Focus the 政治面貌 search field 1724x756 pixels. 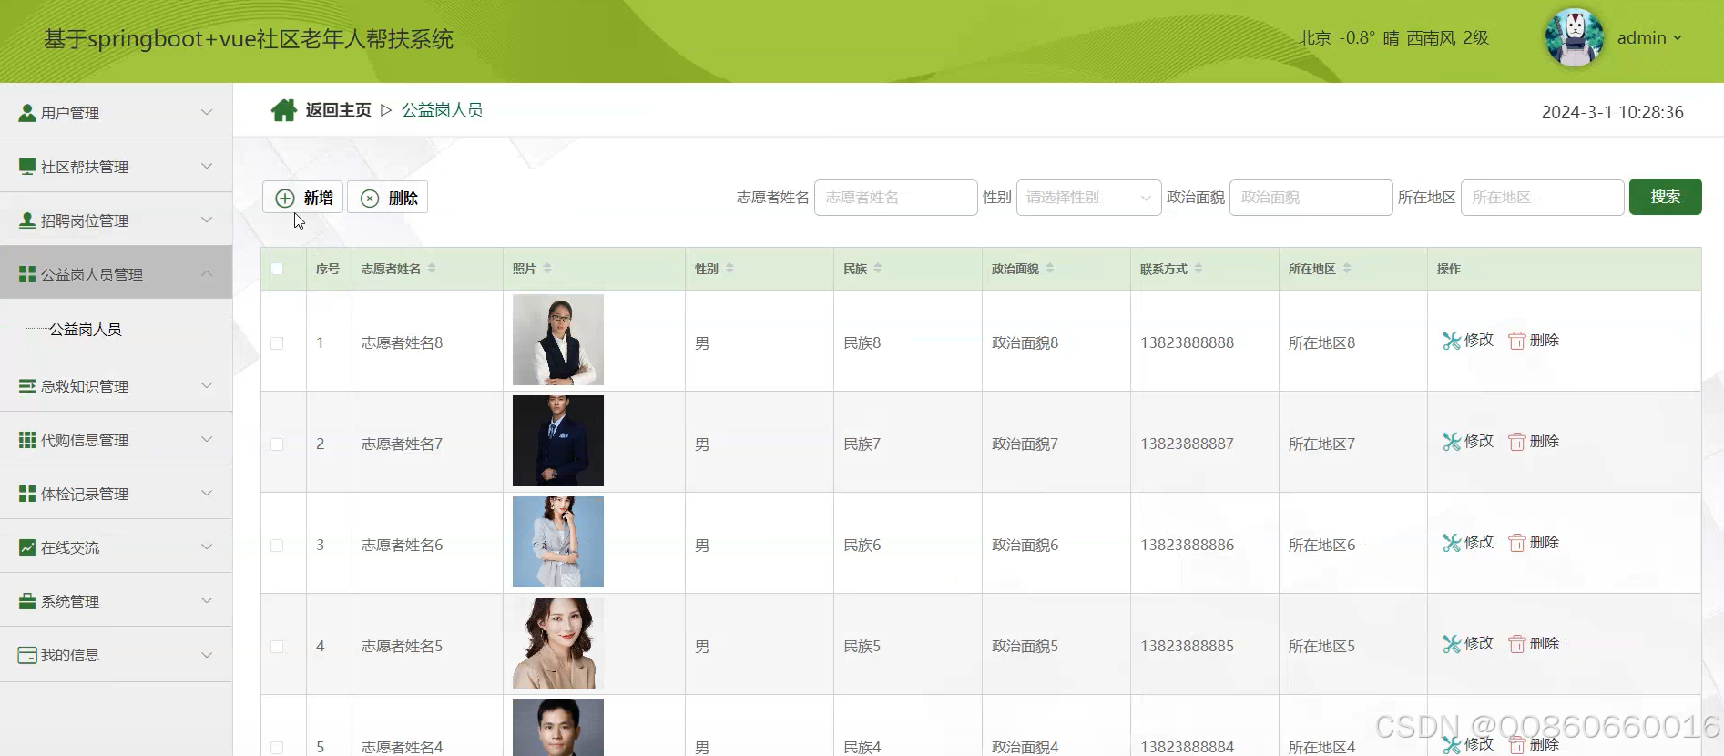[x=1311, y=198]
